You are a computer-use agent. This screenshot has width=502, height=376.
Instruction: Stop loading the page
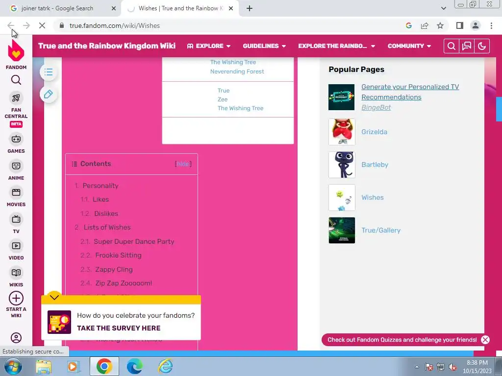[42, 25]
